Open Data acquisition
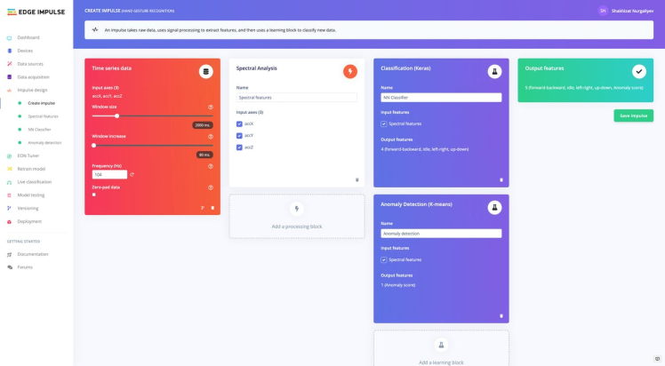The height and width of the screenshot is (366, 665). click(x=33, y=77)
